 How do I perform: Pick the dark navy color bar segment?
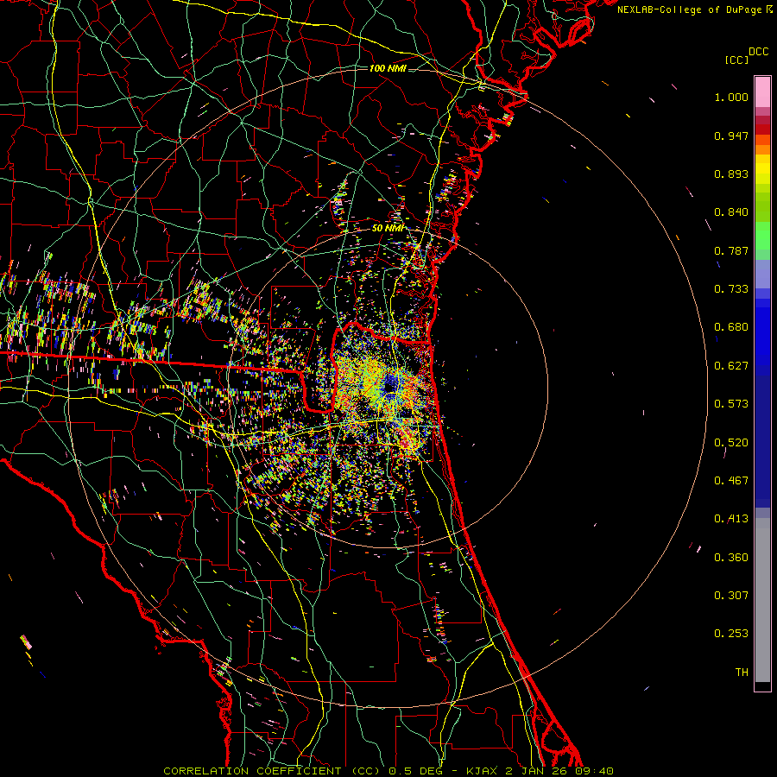762,441
